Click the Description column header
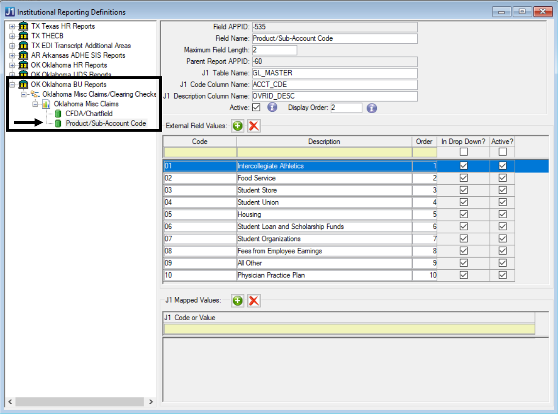Screen dimensions: 558x414 324,141
